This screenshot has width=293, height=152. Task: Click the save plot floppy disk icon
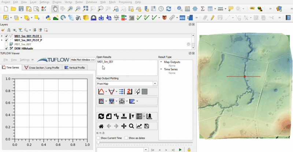point(146,126)
